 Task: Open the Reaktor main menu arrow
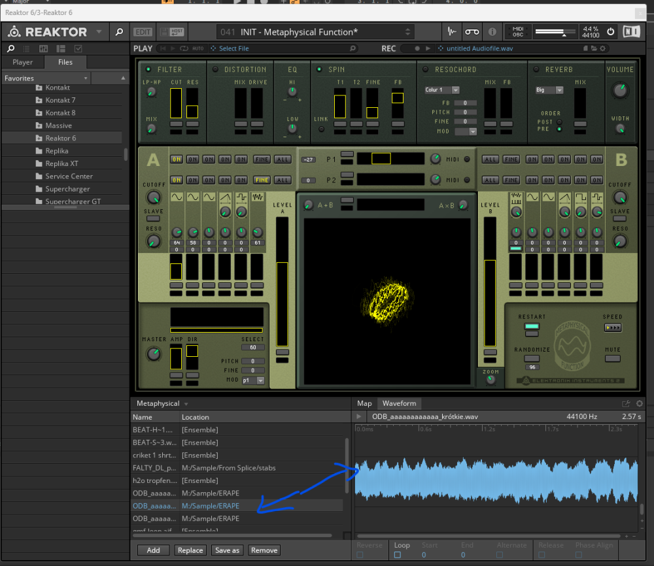click(99, 31)
